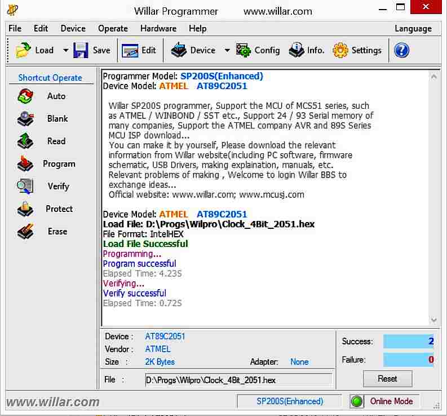This screenshot has height=416, width=447.
Task: Click the Save label in the toolbar
Action: pyautogui.click(x=101, y=50)
